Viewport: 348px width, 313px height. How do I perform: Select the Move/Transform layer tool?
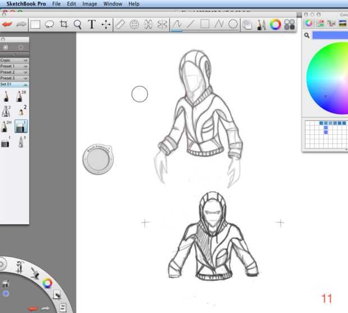tap(106, 24)
